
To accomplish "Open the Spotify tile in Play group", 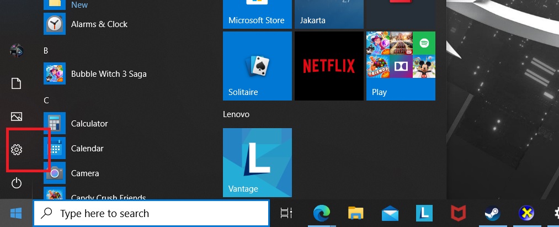I will pos(424,43).
